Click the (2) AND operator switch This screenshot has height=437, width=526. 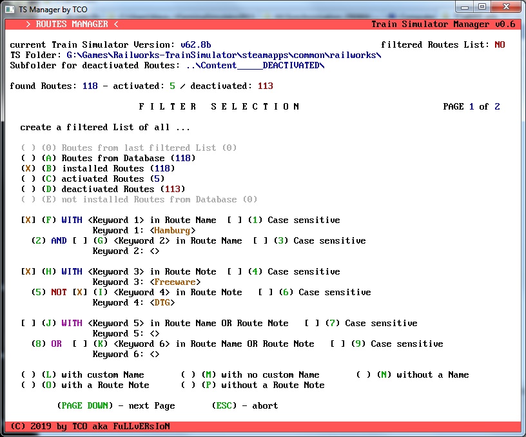(x=49, y=241)
